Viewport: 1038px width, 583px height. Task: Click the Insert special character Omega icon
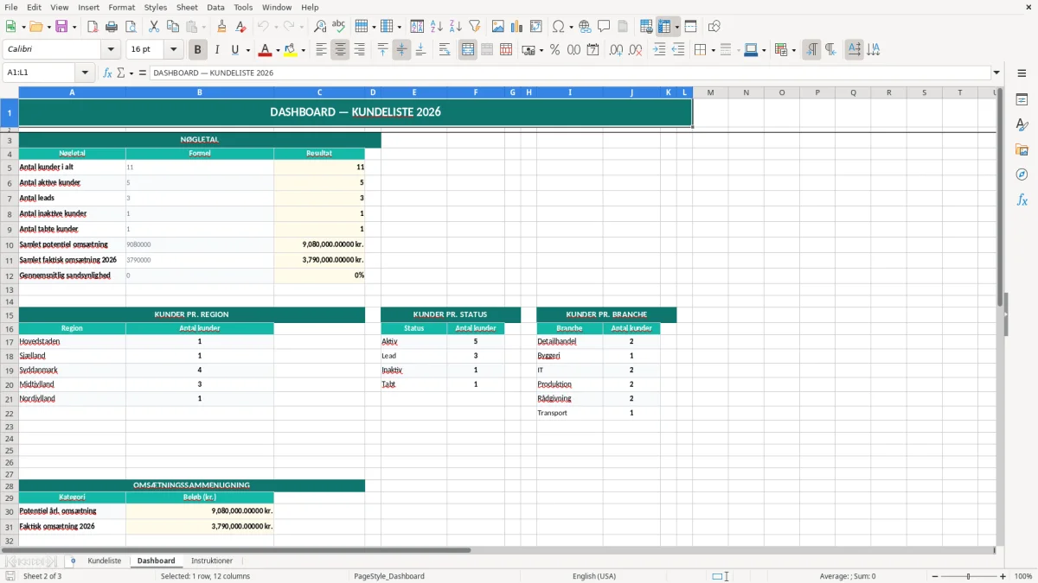click(559, 27)
